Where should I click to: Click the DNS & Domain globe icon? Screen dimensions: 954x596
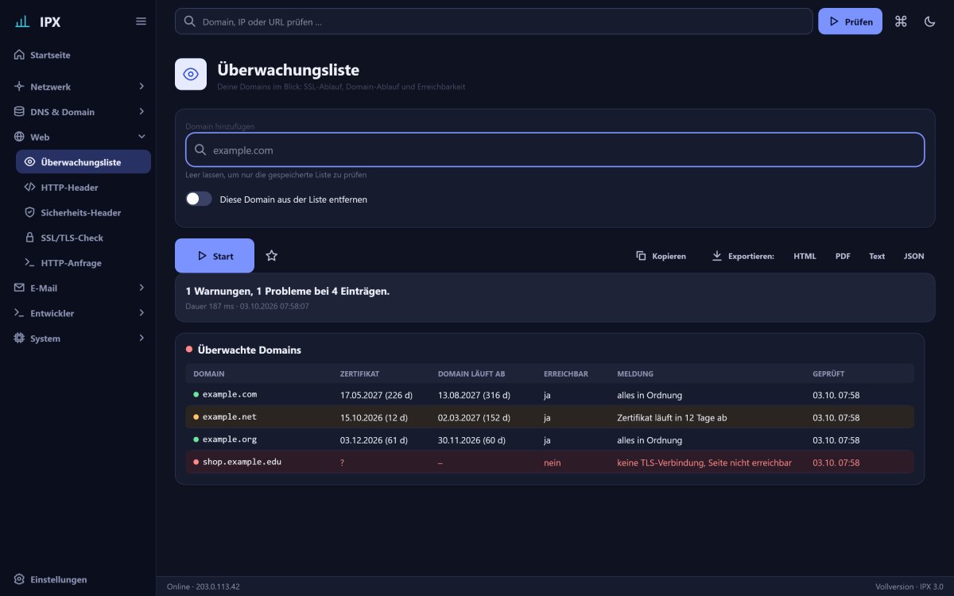point(19,111)
